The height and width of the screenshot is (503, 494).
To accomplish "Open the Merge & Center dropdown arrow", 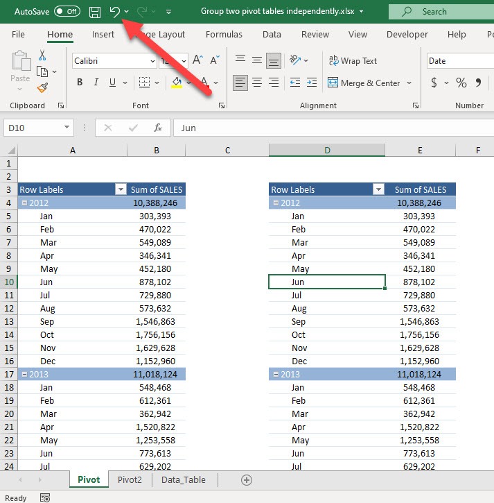I will click(x=409, y=83).
